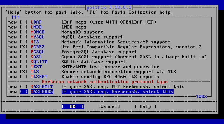Click the Cyrus SASL support description
The width and height of the screenshot is (224, 124).
pyautogui.click(x=134, y=57)
